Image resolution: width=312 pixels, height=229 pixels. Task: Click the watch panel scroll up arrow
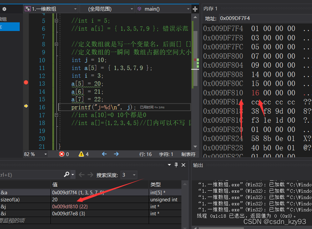185,184
